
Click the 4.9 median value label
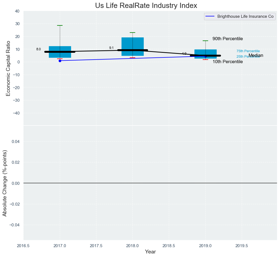(184, 54)
